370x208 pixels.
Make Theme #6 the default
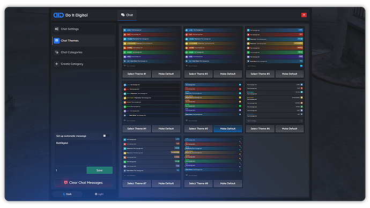[290, 129]
